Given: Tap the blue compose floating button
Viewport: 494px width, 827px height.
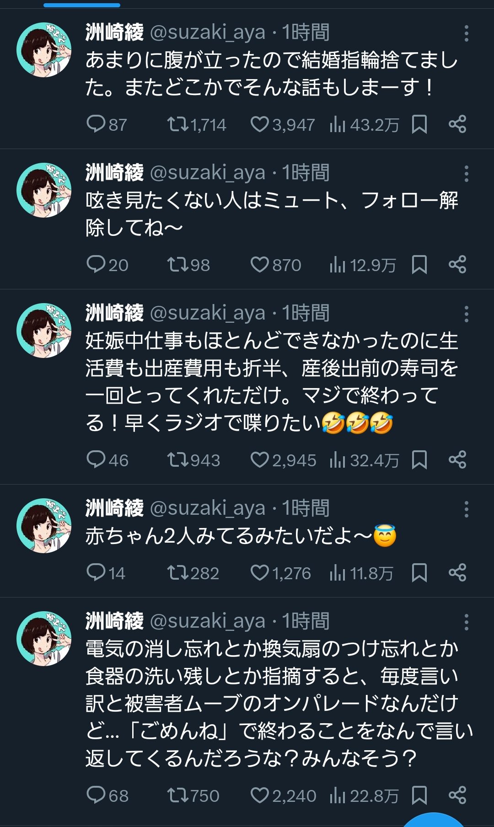Looking at the screenshot, I should (x=434, y=821).
